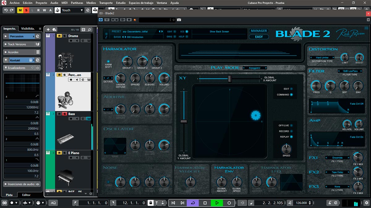Open inspector setup list icon
Image resolution: width=371 pixels, height=208 pixels.
pyautogui.click(x=40, y=29)
